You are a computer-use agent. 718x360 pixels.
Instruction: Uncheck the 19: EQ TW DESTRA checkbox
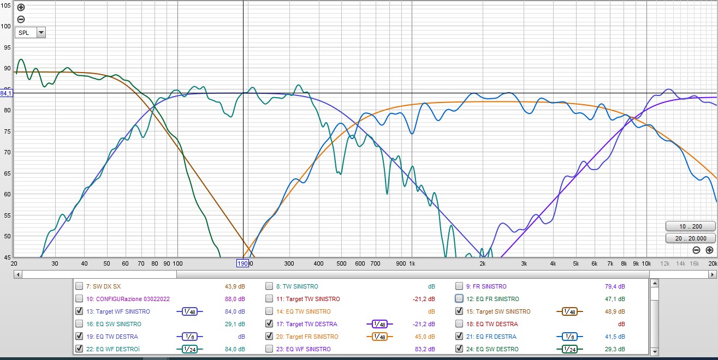click(80, 337)
